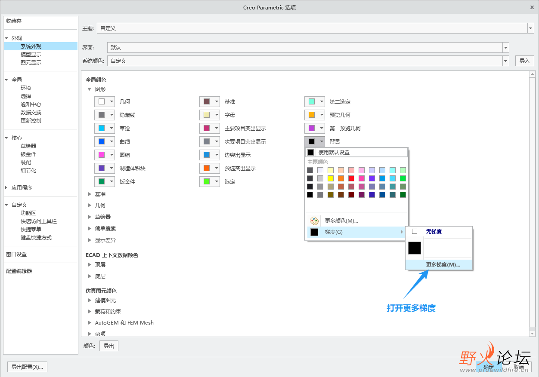Click the black swatch icon beside 梯度(G)

314,232
